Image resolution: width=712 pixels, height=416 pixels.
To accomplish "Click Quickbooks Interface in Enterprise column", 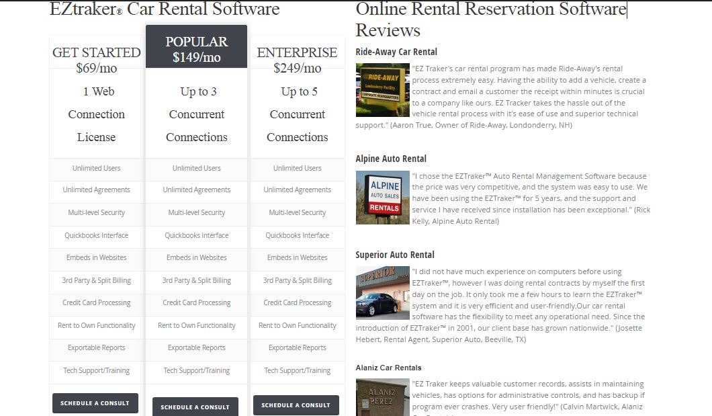I will click(298, 235).
